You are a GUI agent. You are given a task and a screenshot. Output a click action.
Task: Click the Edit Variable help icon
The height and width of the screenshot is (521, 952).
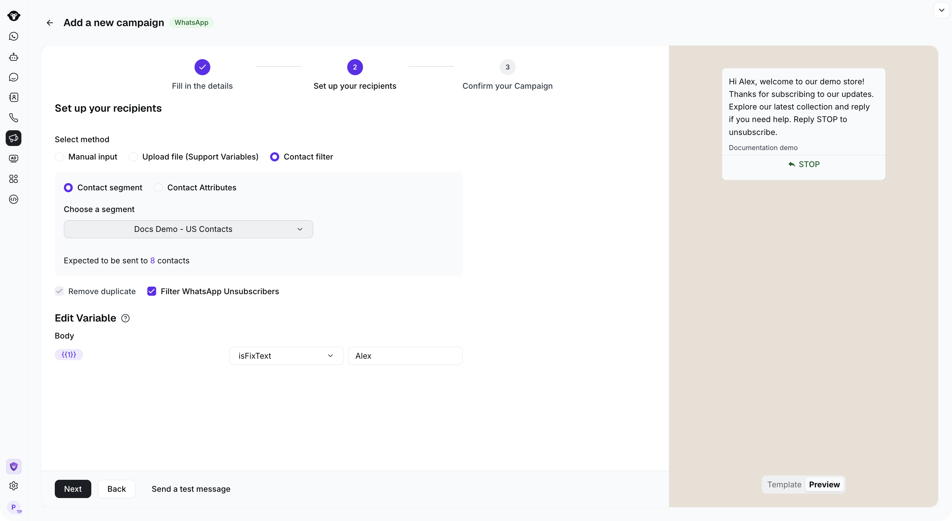(126, 318)
